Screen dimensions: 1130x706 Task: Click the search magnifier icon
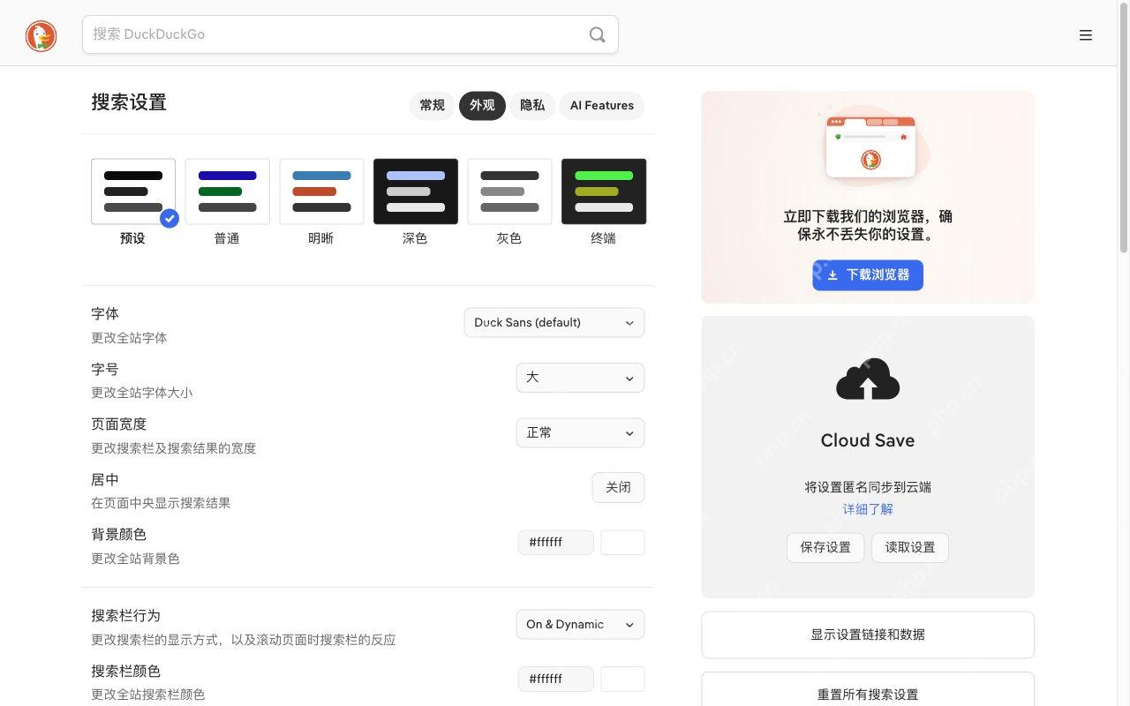click(598, 34)
